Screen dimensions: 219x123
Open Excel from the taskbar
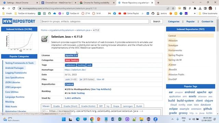click(120, 119)
